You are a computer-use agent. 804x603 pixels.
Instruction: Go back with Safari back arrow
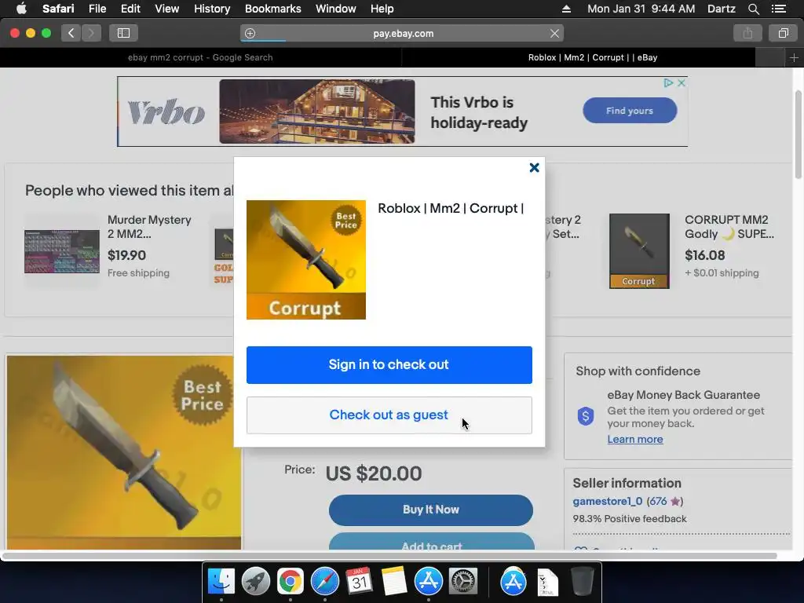[x=71, y=33]
